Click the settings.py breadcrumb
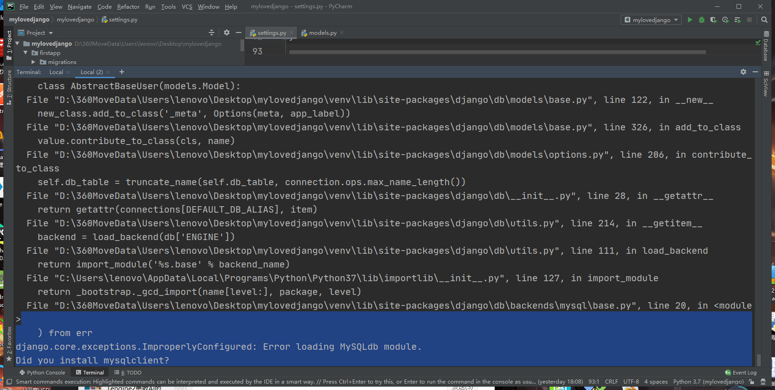This screenshot has width=775, height=390. point(120,20)
